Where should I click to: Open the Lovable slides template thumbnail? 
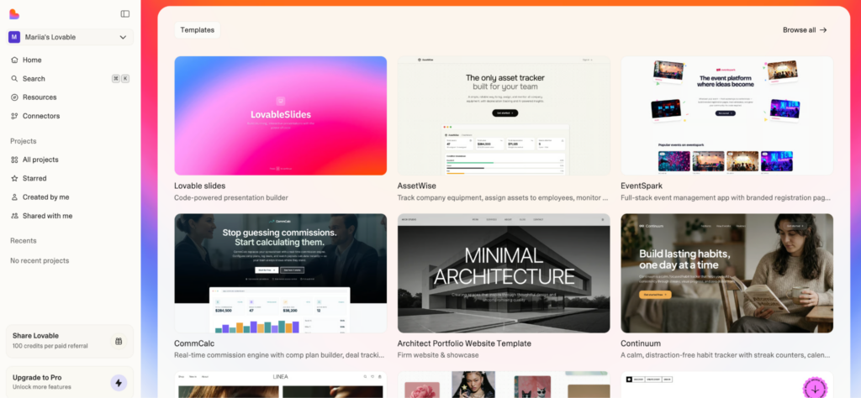tap(280, 116)
